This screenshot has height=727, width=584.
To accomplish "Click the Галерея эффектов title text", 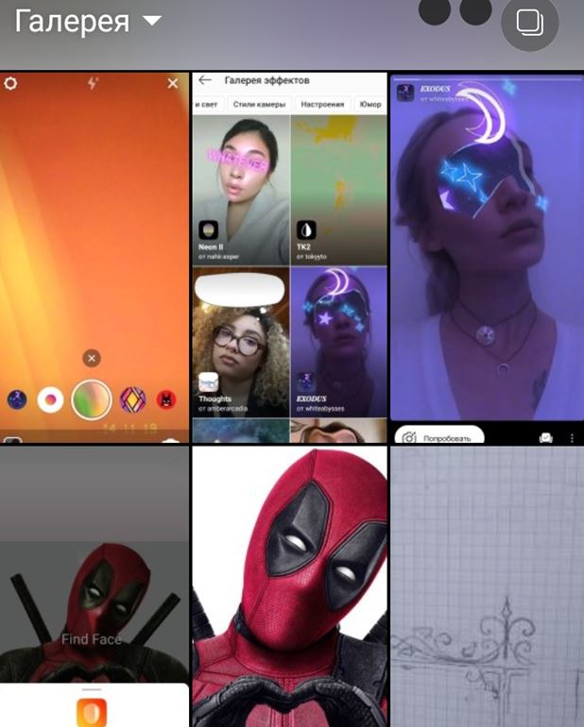I will 266,80.
